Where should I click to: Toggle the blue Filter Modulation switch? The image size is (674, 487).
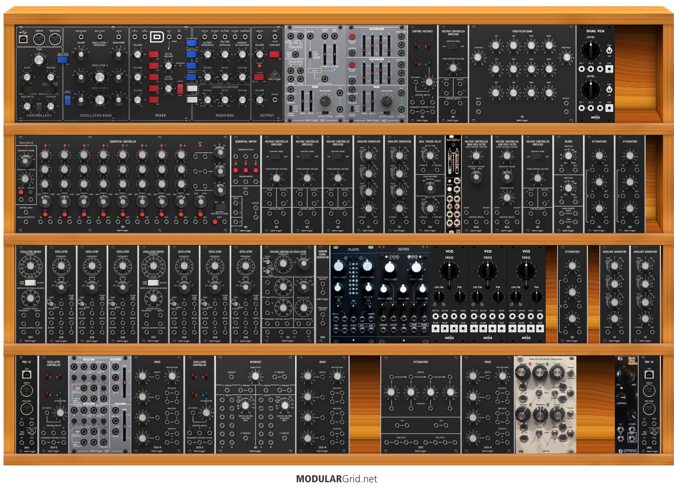pos(191,54)
